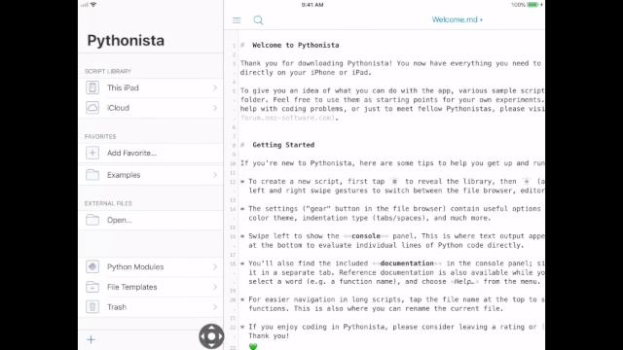Tap the round assistive touch joystick button
623x350 pixels.
(211, 336)
